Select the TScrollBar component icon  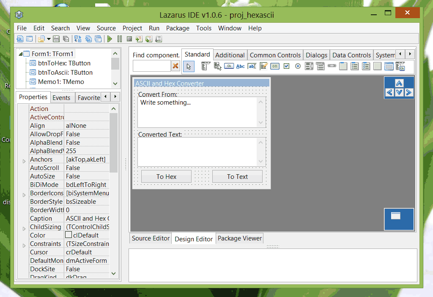coord(332,66)
